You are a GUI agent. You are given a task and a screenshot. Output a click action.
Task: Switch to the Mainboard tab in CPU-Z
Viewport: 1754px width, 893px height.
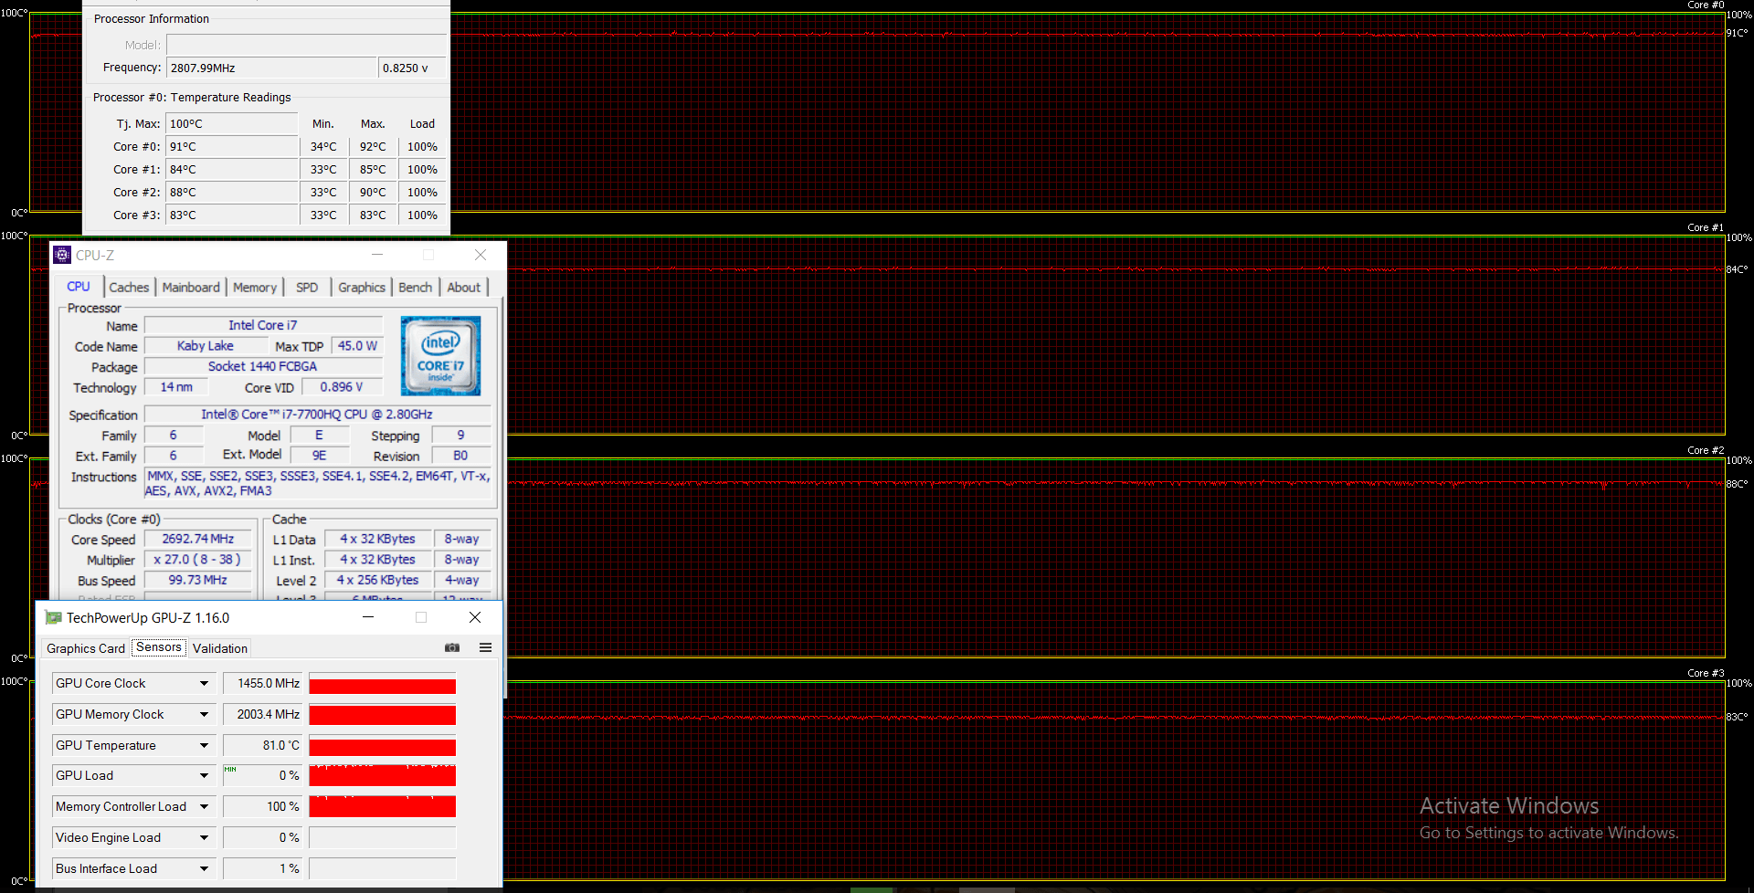pos(191,287)
